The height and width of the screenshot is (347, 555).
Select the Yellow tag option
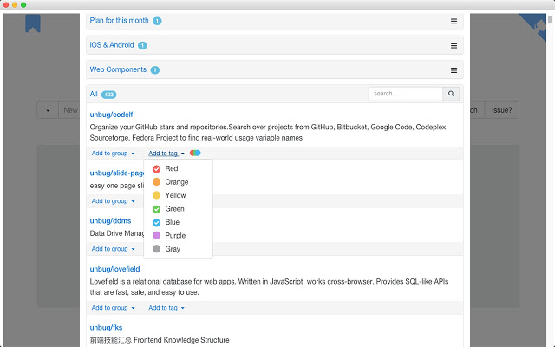(x=175, y=195)
